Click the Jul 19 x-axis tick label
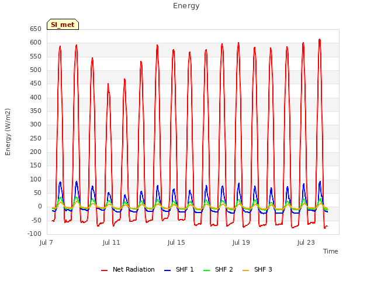The image size is (374, 281). pos(241,242)
